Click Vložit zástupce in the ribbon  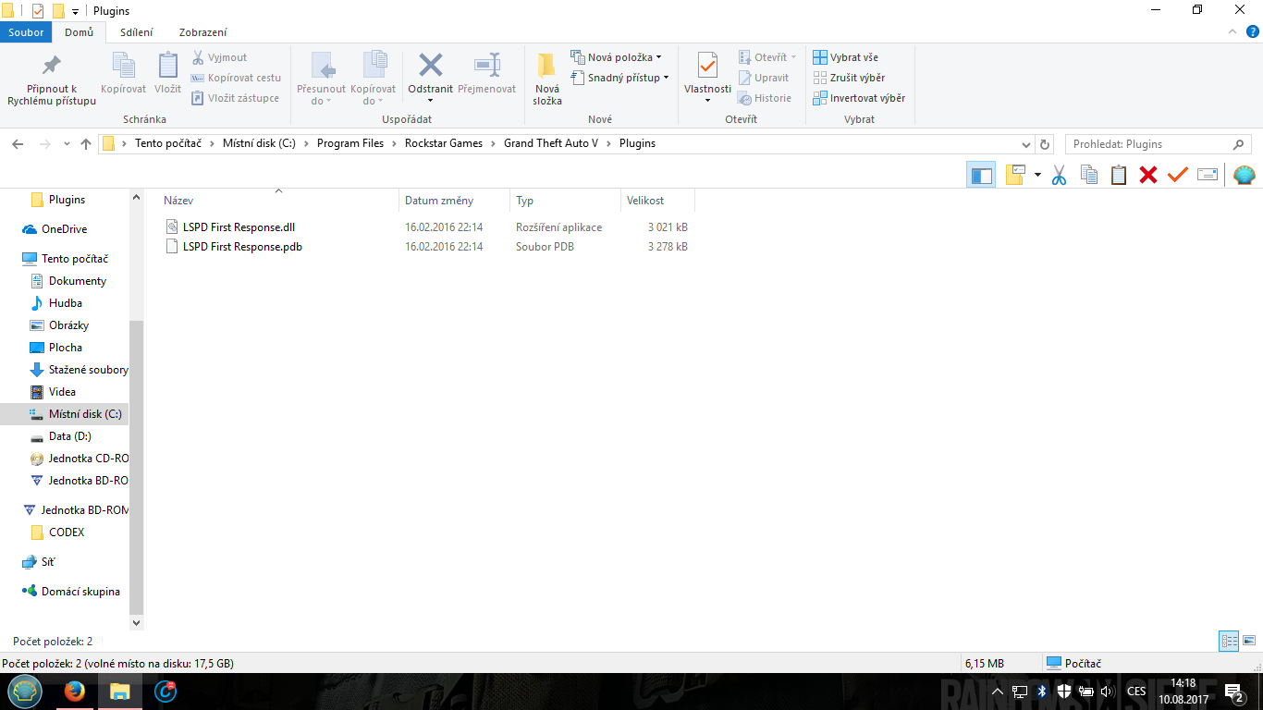pos(235,98)
